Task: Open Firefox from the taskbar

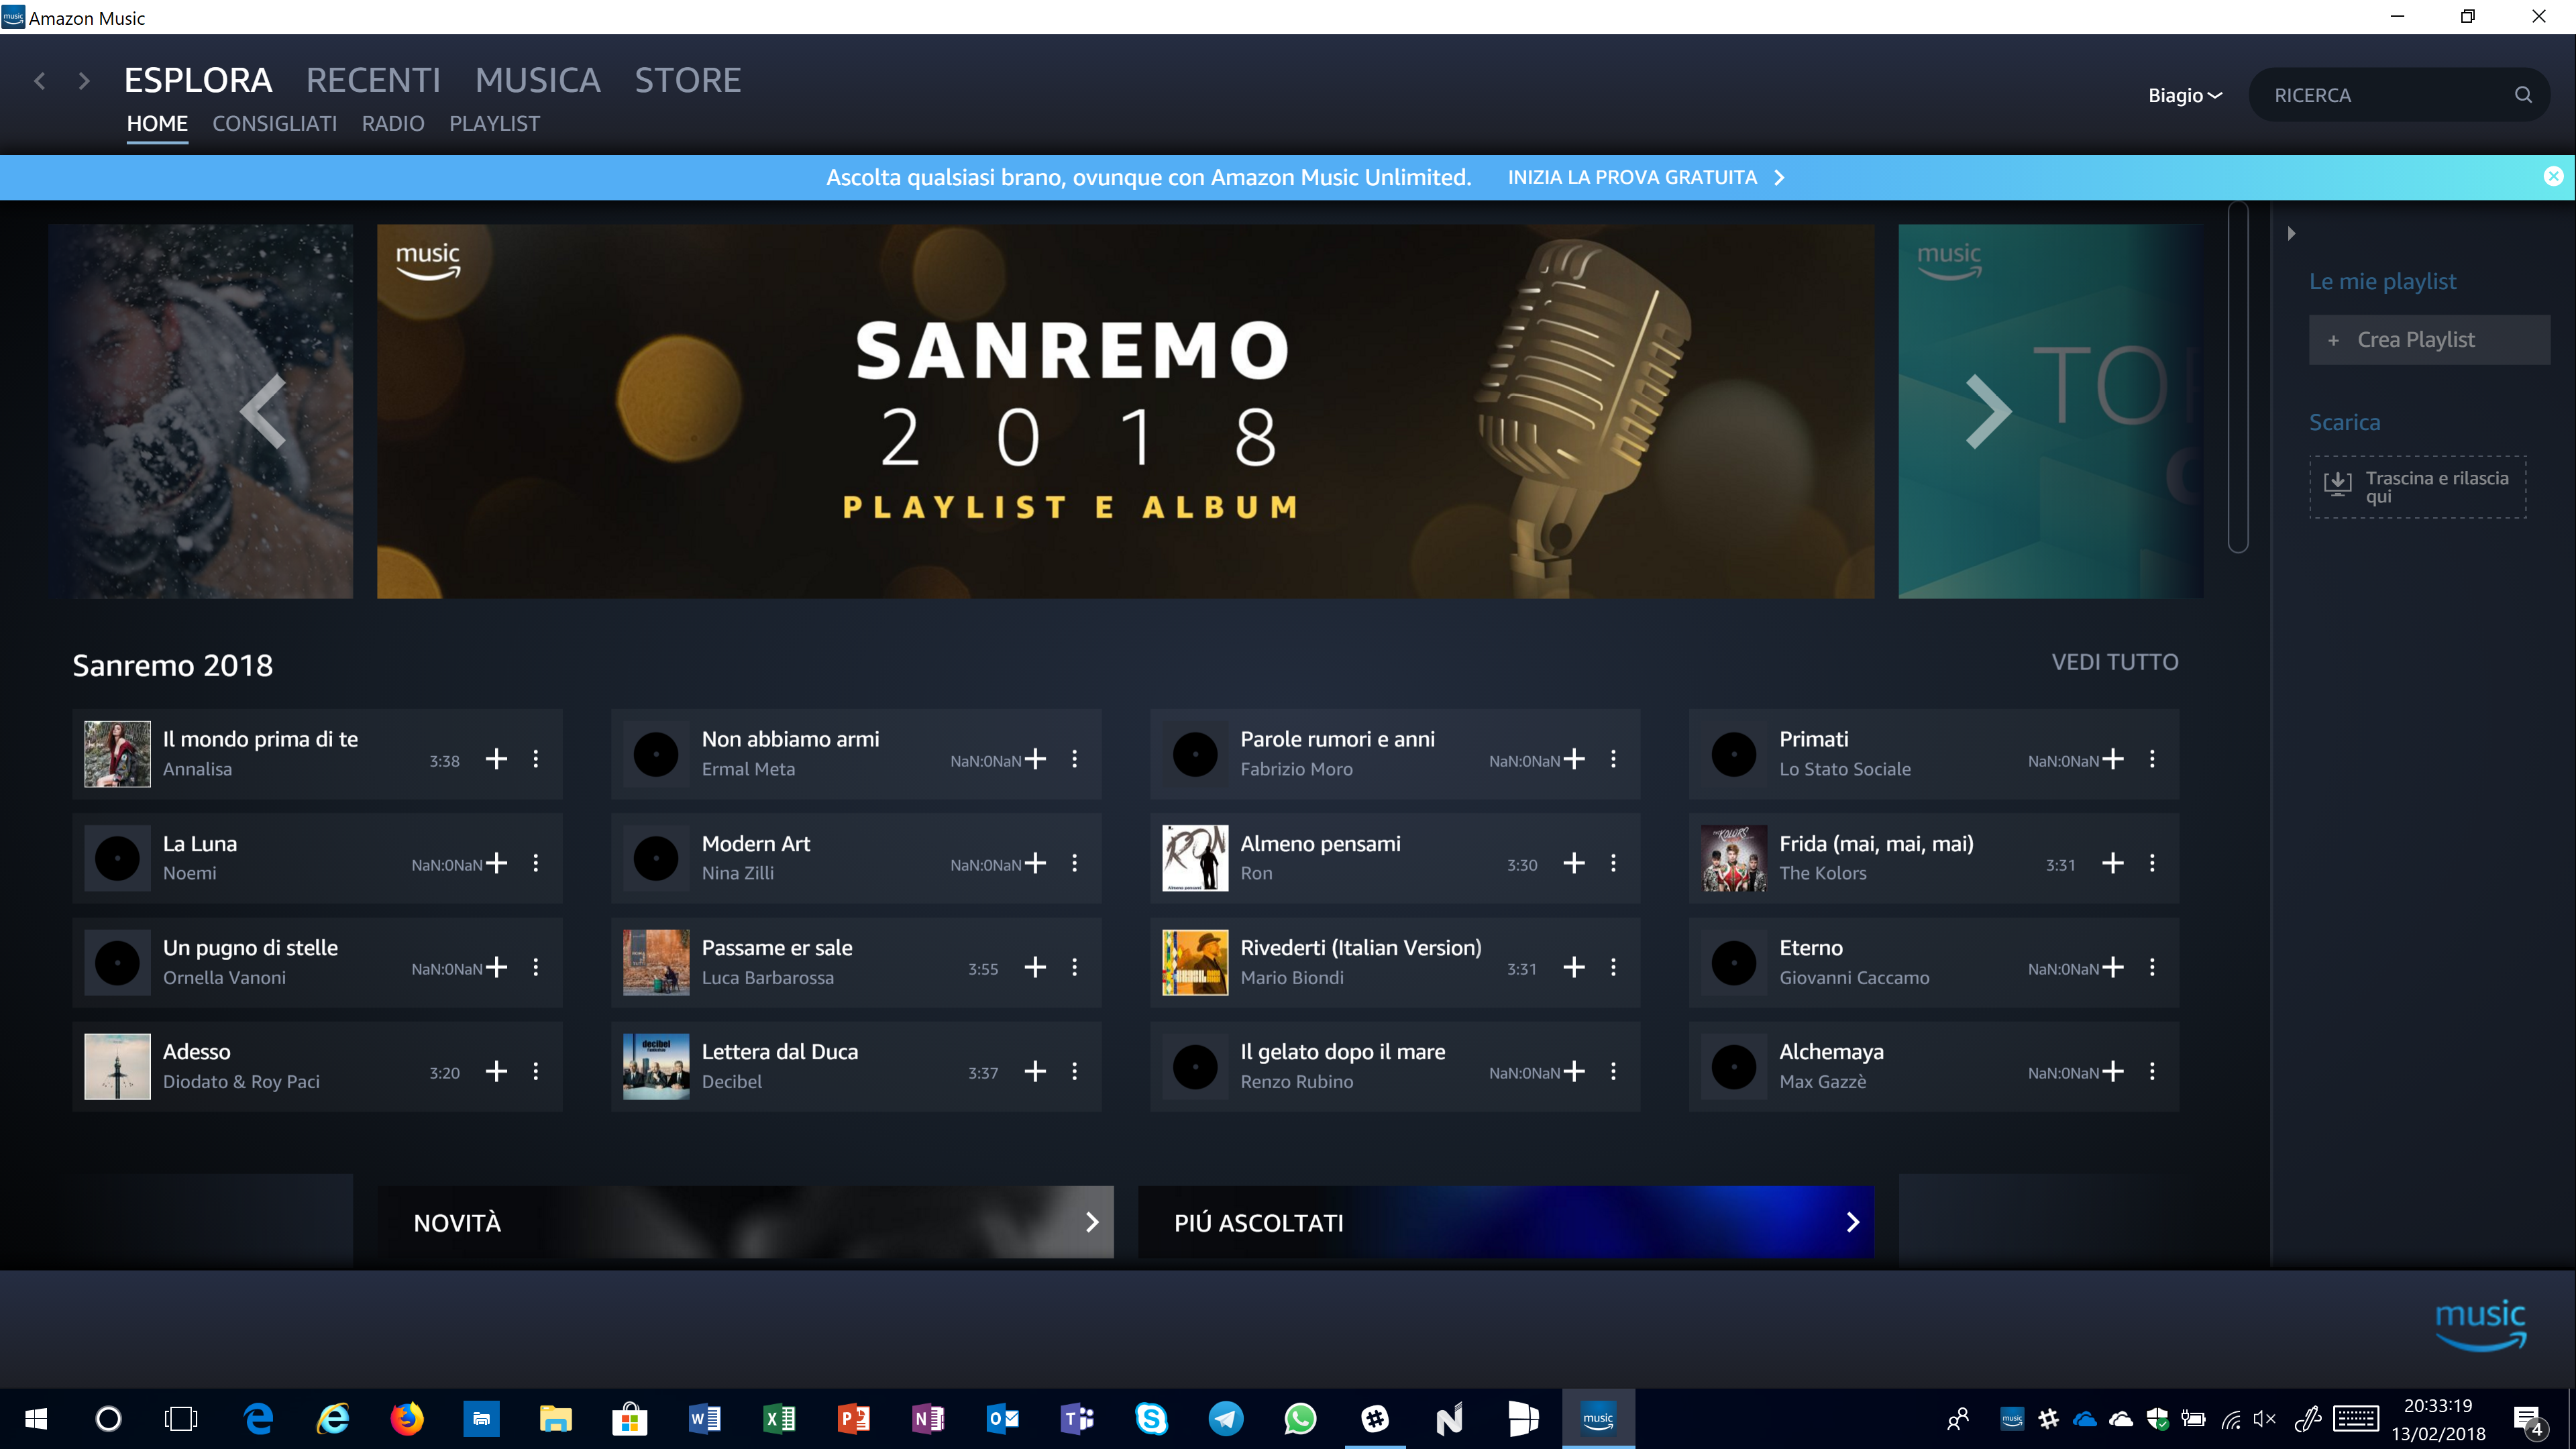Action: tap(407, 1418)
